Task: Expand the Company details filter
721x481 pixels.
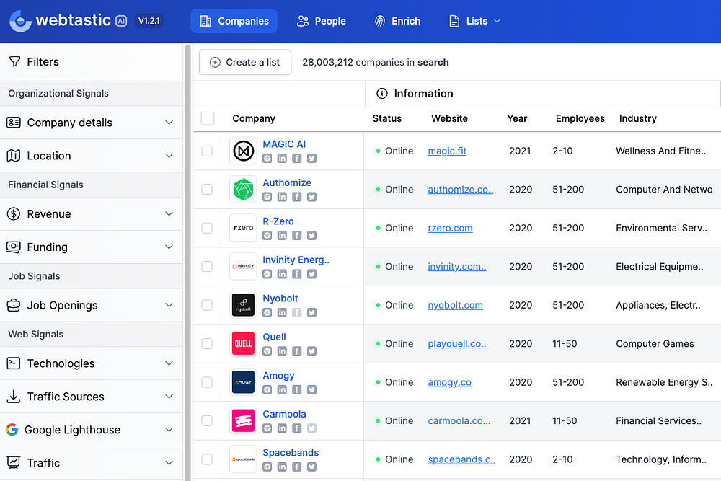Action: [x=91, y=123]
